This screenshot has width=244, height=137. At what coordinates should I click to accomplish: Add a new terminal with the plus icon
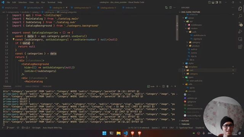coord(157,86)
